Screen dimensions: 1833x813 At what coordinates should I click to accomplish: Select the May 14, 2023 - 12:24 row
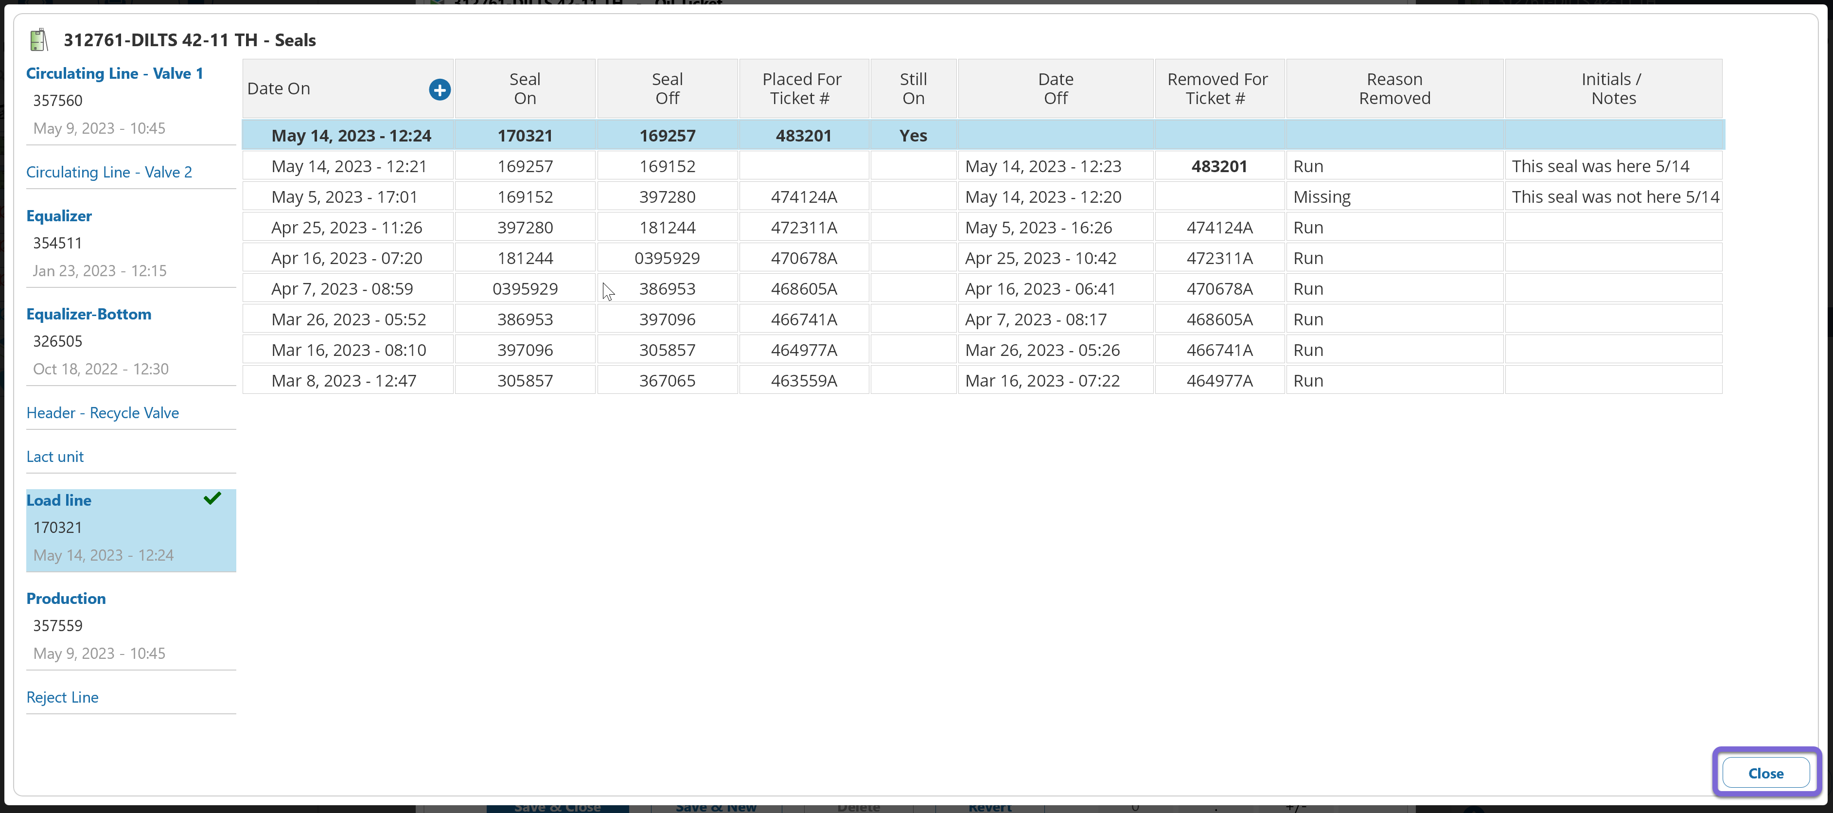click(351, 135)
